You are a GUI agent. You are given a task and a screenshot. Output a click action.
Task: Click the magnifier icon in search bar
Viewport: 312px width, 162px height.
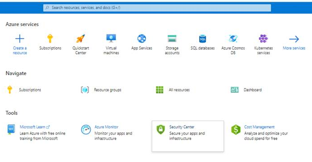(x=47, y=8)
